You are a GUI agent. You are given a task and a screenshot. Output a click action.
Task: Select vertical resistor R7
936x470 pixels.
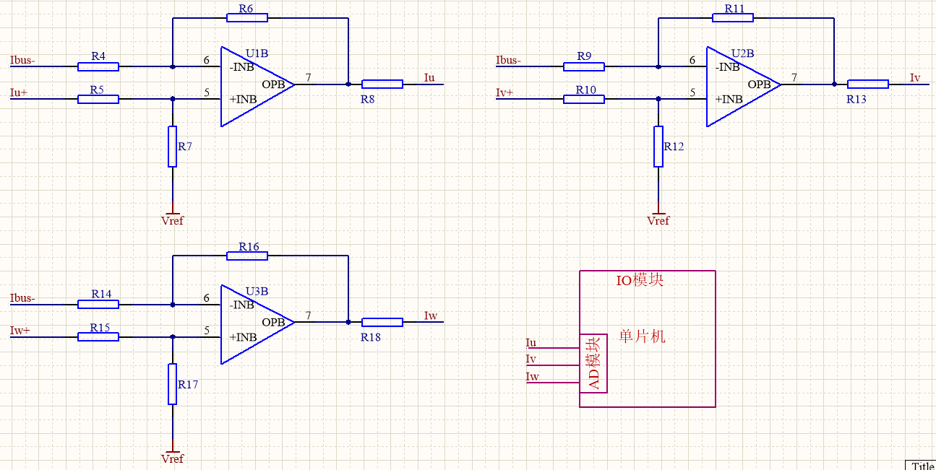click(172, 147)
